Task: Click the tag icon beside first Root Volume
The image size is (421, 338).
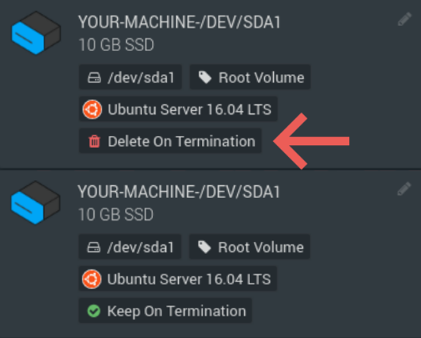Action: point(205,78)
